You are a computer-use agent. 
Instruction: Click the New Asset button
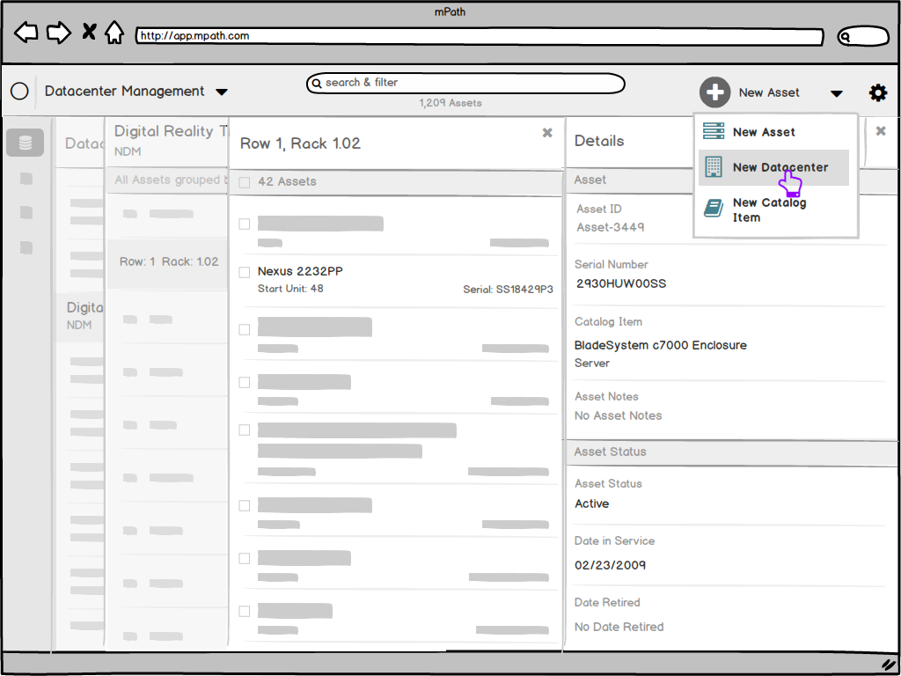point(771,92)
